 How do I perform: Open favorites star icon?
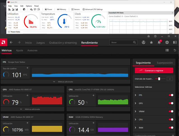(x=151, y=43)
